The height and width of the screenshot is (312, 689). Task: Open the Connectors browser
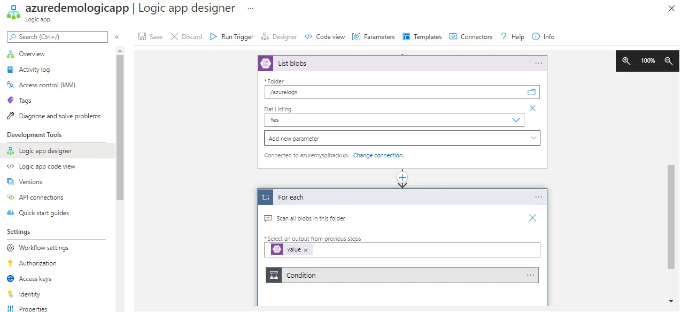[470, 36]
